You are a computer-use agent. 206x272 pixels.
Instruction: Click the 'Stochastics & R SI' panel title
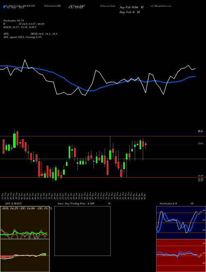(x=176, y=204)
